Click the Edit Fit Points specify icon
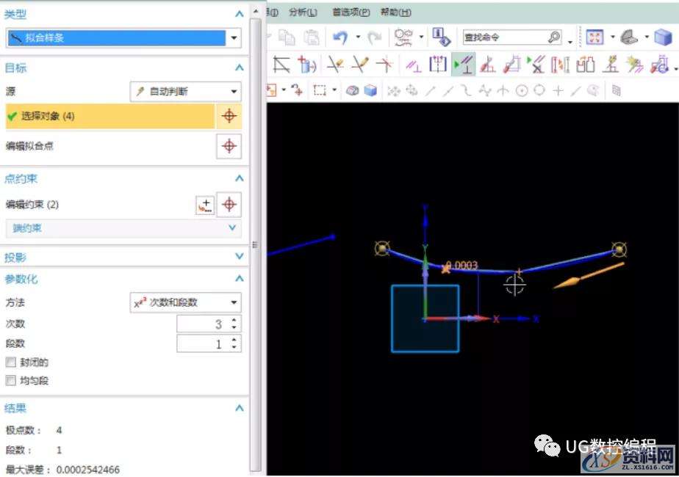This screenshot has height=477, width=679. coord(229,147)
